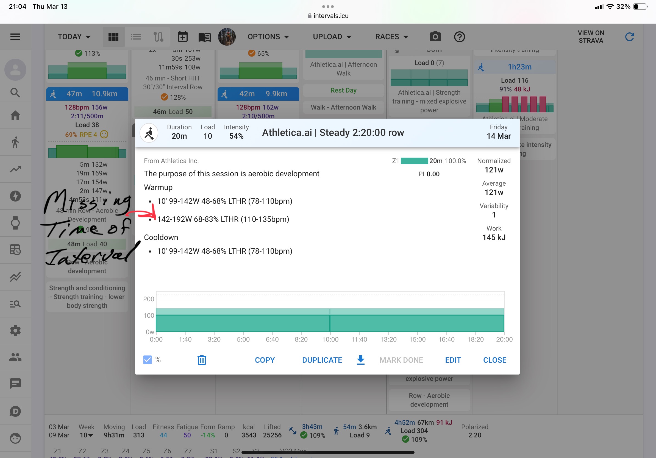
Task: Click the intervals.icu address bar
Action: coord(328,16)
